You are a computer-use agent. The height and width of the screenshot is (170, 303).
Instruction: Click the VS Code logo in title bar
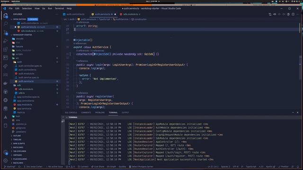click(x=4, y=8)
